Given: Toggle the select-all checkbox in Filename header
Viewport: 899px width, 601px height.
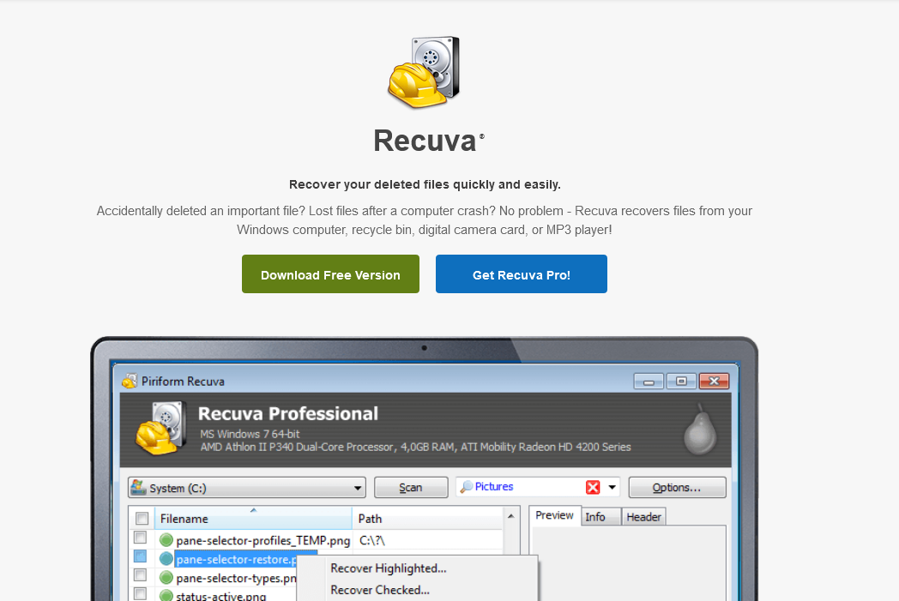Looking at the screenshot, I should pyautogui.click(x=142, y=519).
